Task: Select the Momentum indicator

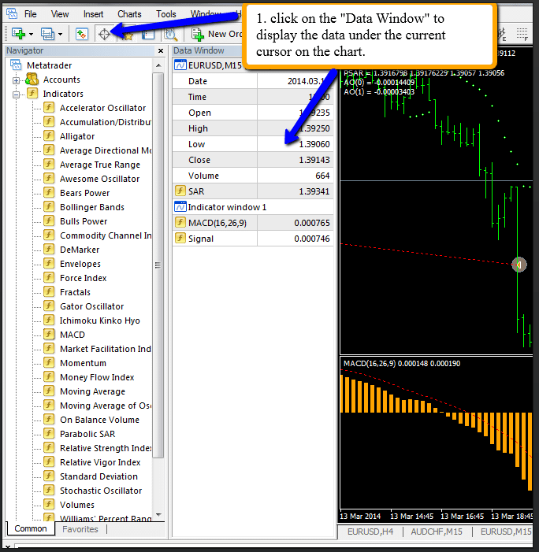Action: pos(83,363)
